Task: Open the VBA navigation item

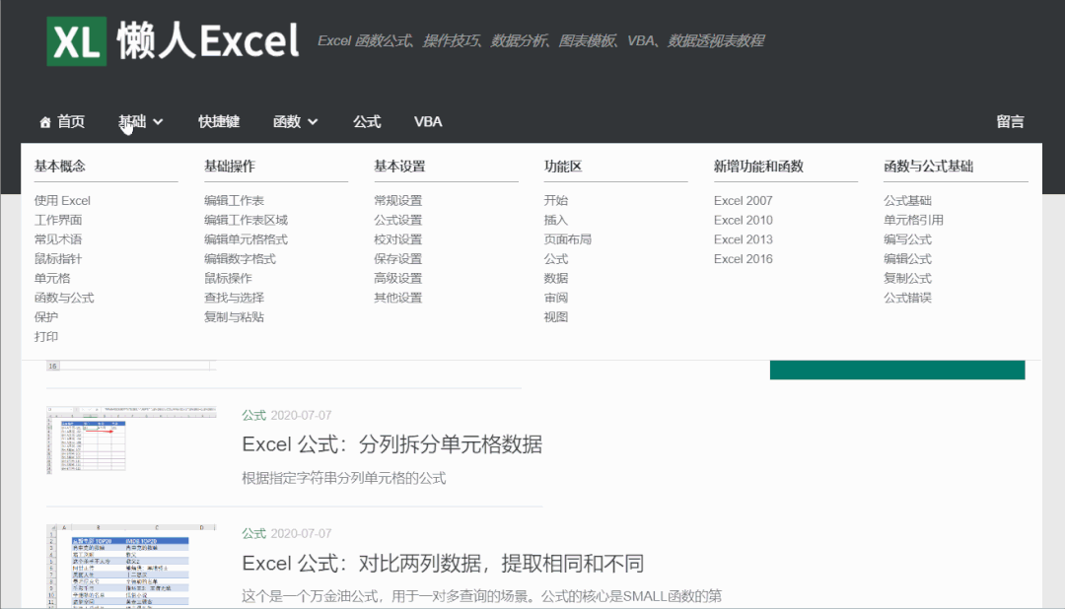Action: [x=428, y=121]
